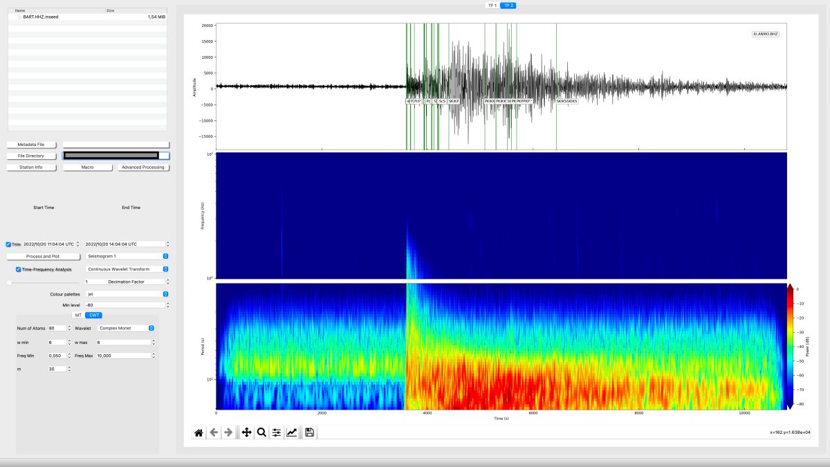830x467 pixels.
Task: Click the SKIKSSKIKS phase label
Action: (x=566, y=101)
